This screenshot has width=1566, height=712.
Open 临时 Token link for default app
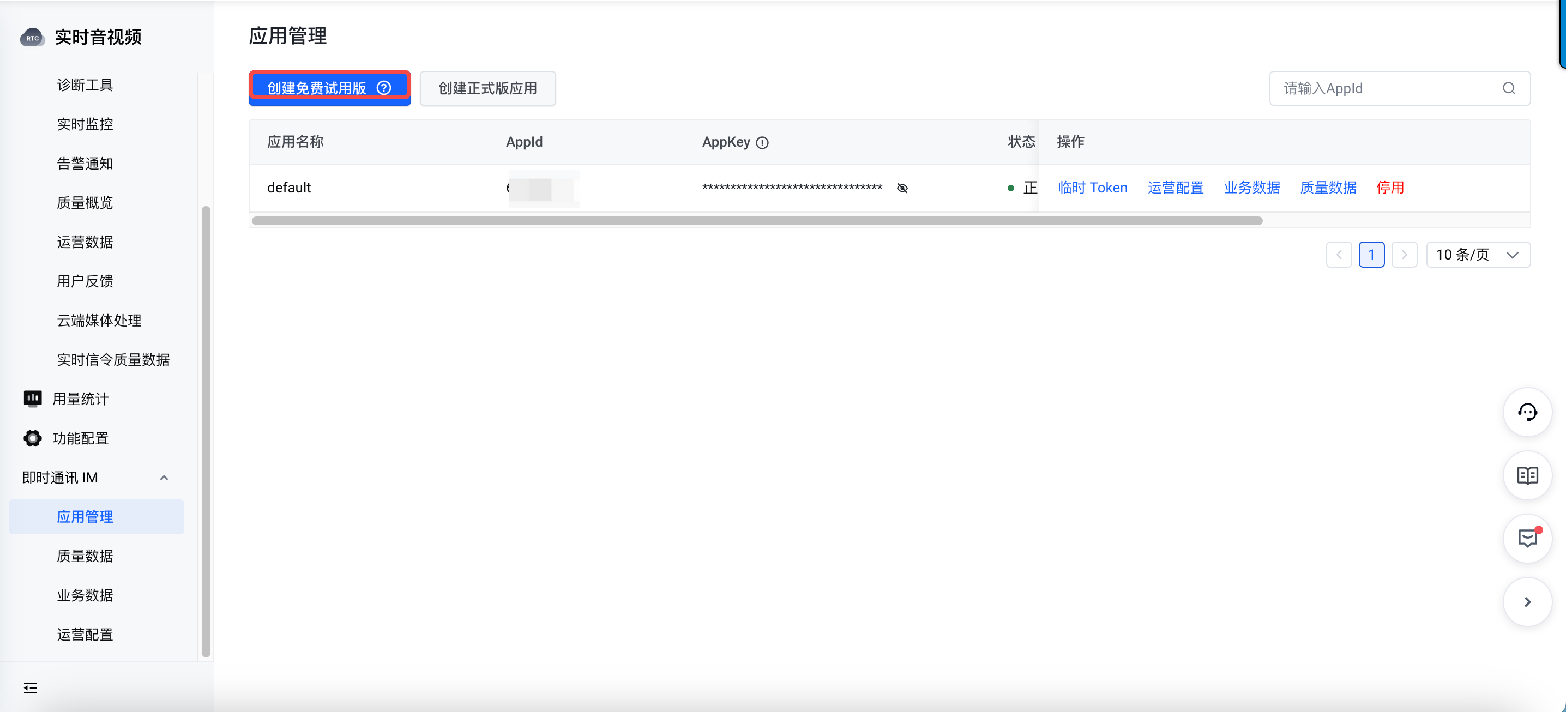(1092, 188)
